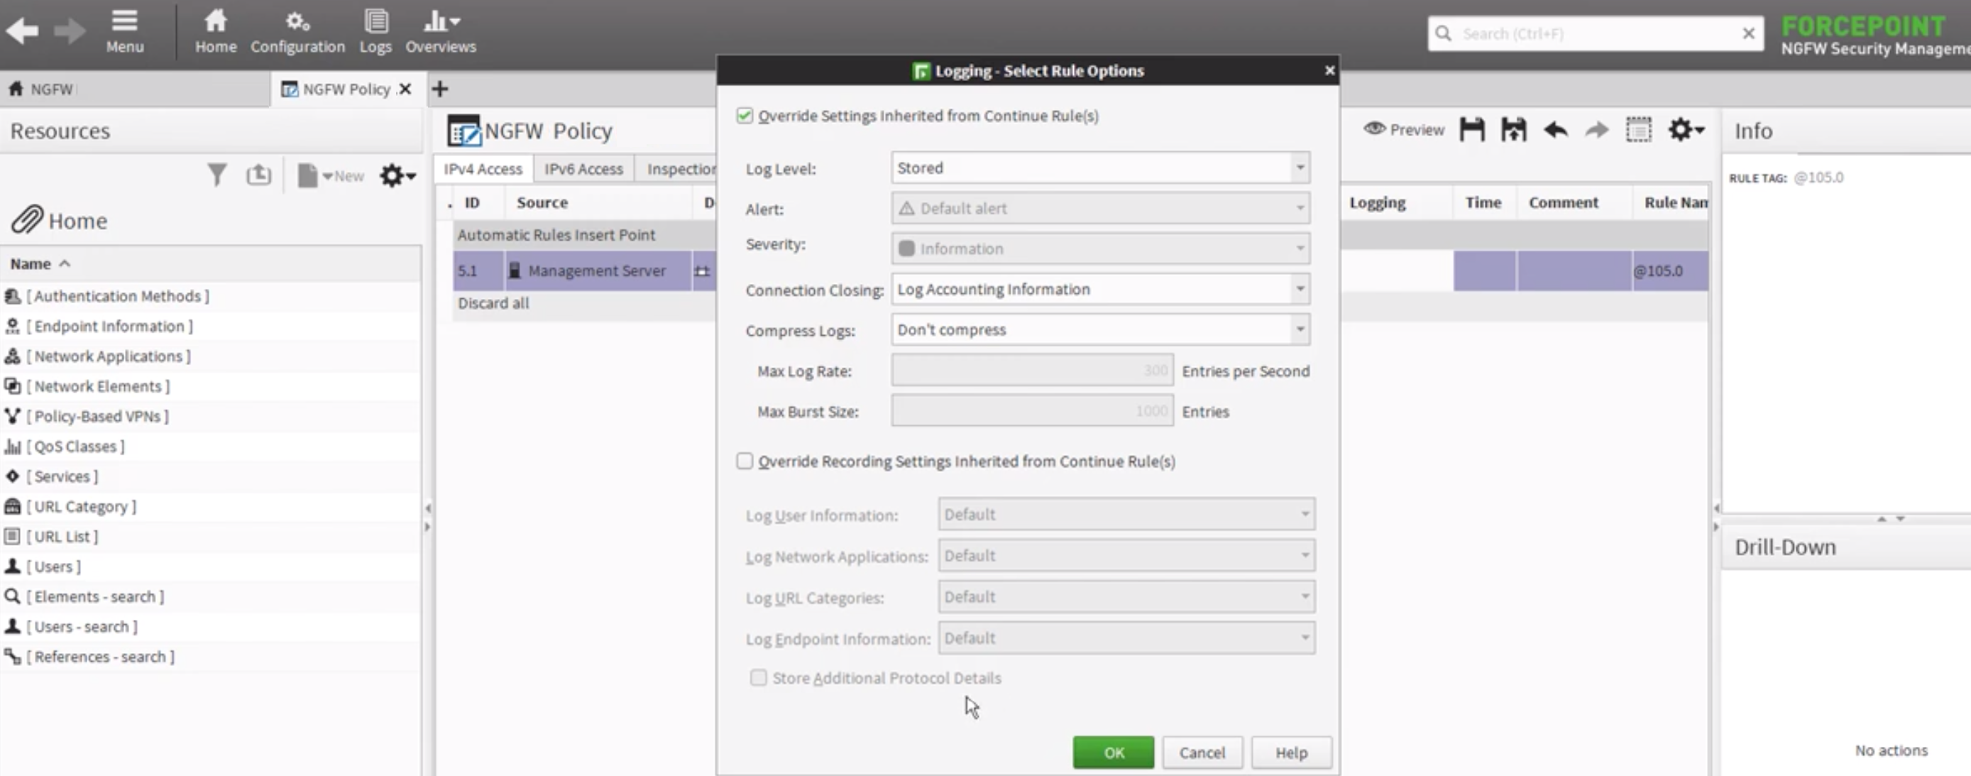
Task: Close the NGFW Policy tab
Action: (405, 89)
